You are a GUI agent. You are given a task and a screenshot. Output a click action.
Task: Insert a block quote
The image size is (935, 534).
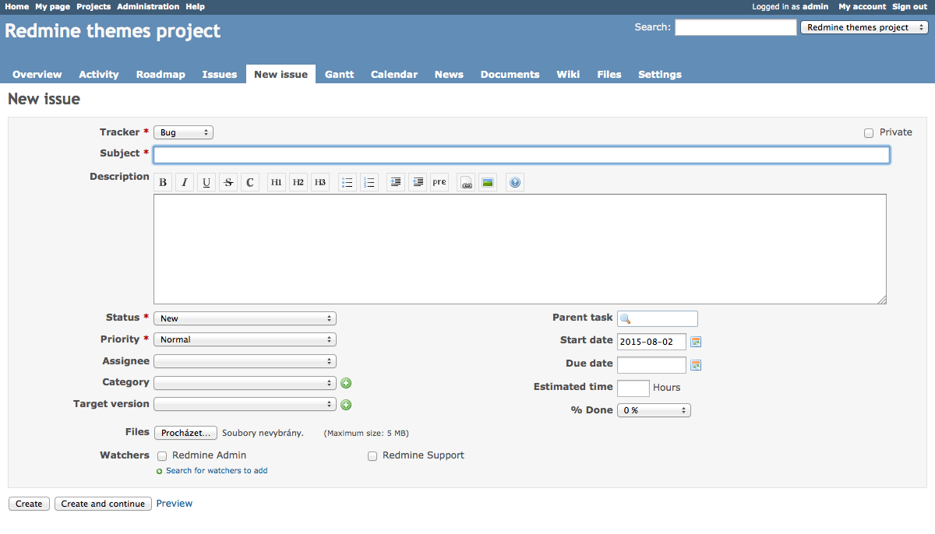coord(396,183)
